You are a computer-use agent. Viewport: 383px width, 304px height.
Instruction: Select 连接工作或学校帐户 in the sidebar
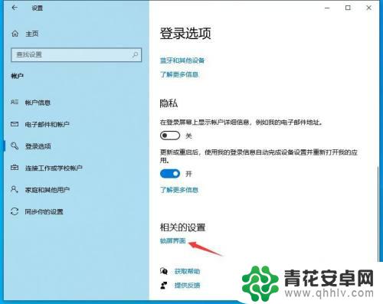[54, 168]
